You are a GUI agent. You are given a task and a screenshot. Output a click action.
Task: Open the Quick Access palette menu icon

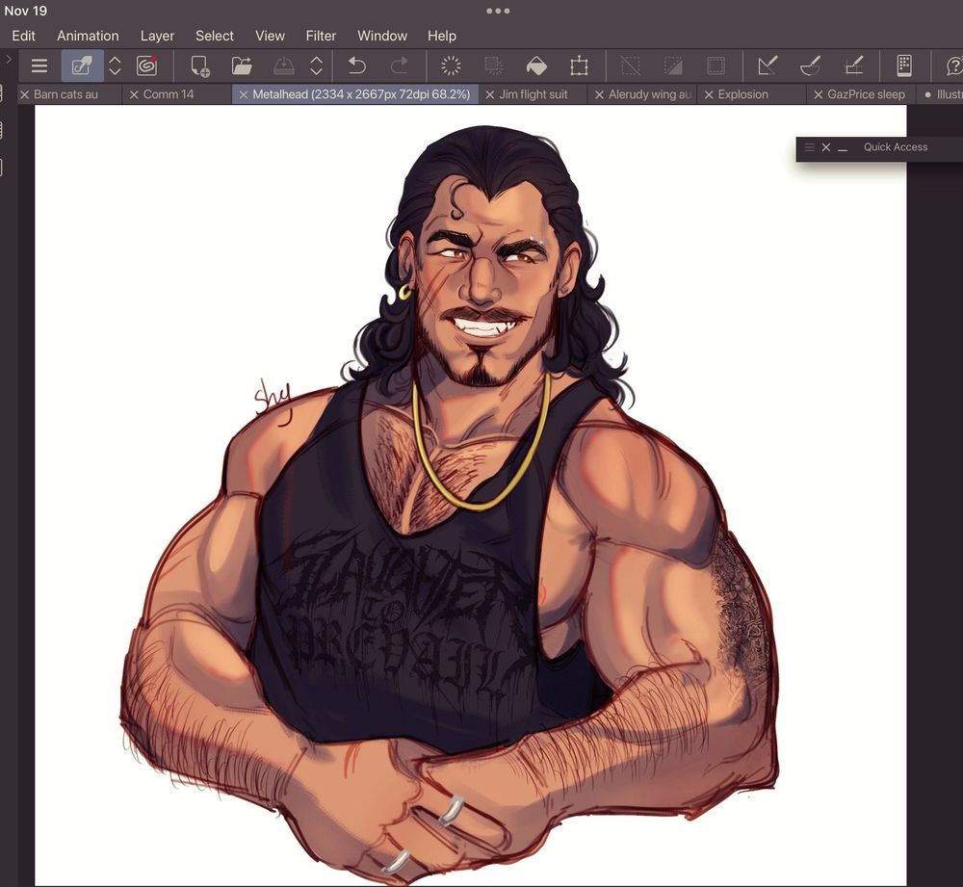[x=810, y=147]
